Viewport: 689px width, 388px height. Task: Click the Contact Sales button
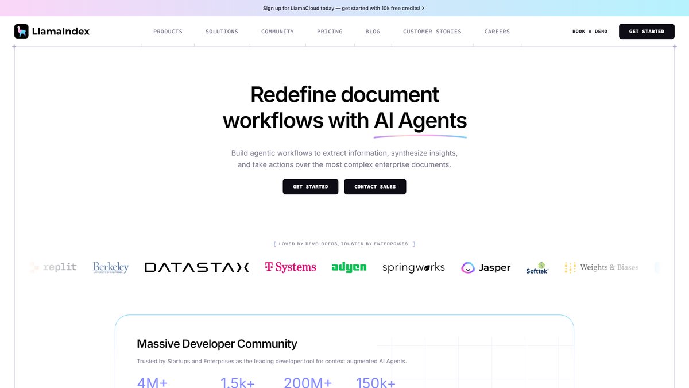click(375, 187)
